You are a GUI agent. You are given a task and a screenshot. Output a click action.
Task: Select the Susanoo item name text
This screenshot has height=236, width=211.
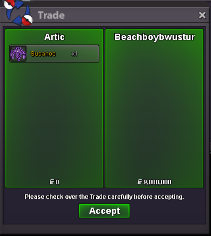[x=43, y=54]
